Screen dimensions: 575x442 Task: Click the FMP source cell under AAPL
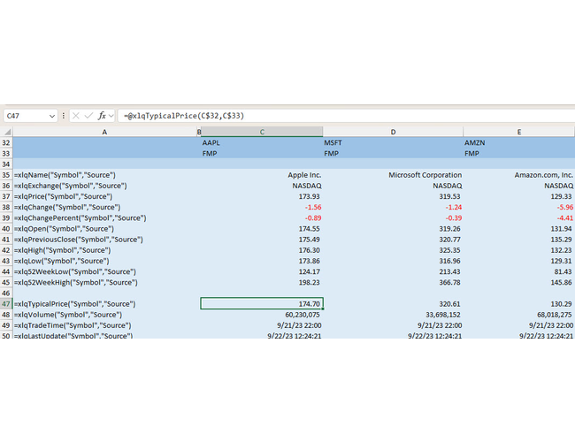[x=262, y=153]
